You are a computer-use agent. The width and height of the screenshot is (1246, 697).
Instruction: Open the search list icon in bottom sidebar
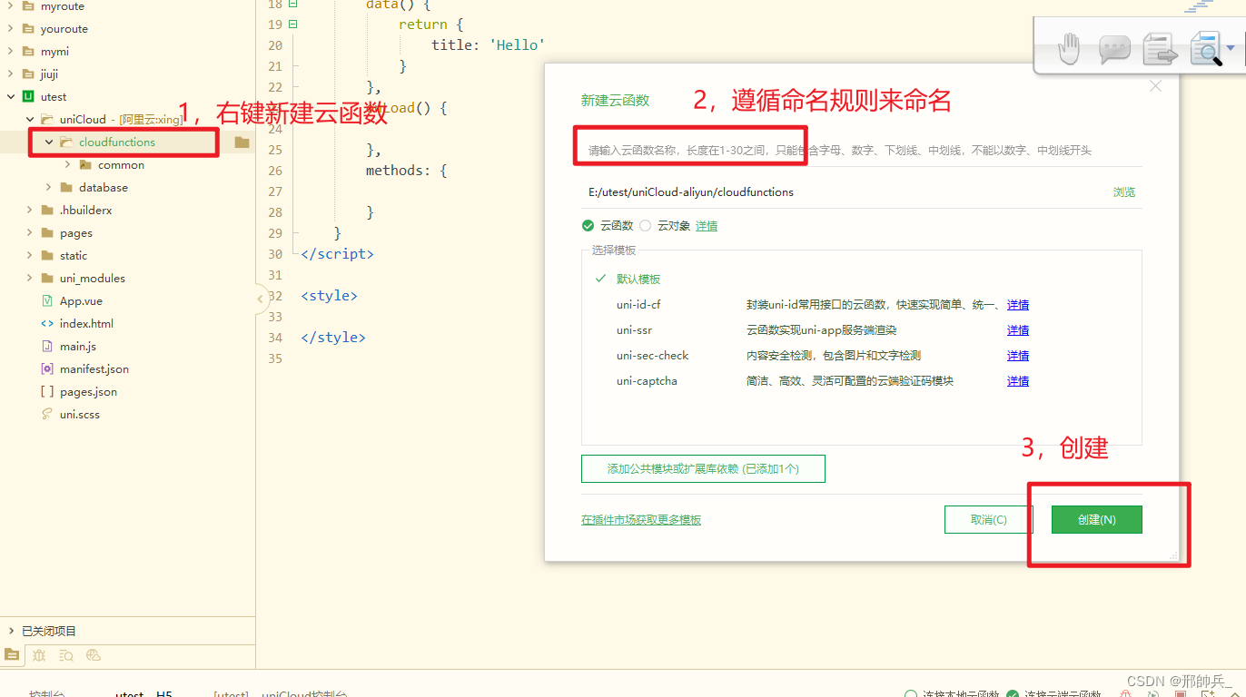coord(66,654)
